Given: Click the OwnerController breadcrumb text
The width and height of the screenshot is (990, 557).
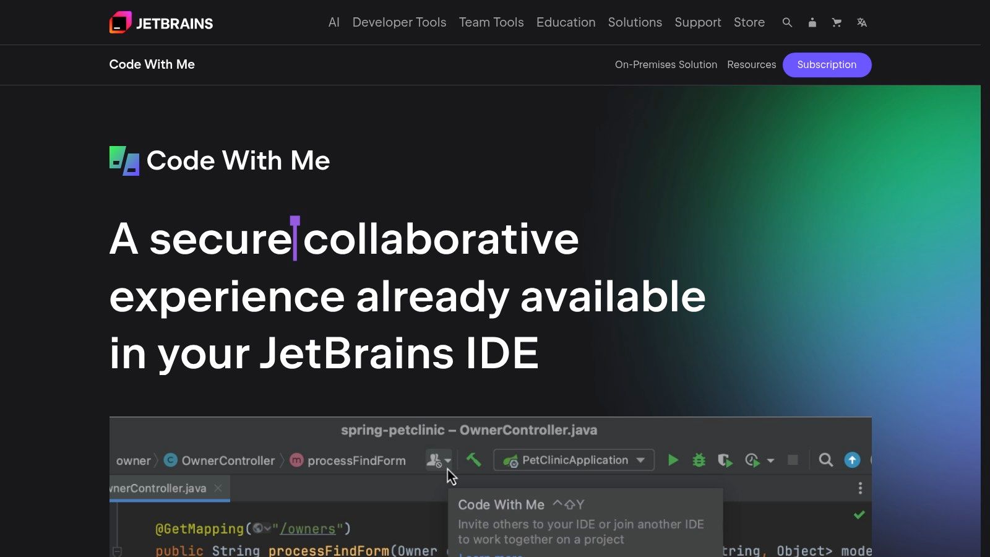Looking at the screenshot, I should pos(228,460).
